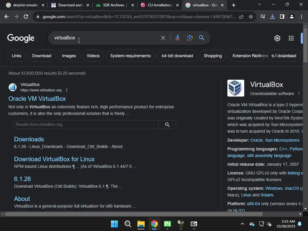Click the horizontal scrollbar
Image resolution: width=308 pixels, height=231 pixels.
coord(134,214)
